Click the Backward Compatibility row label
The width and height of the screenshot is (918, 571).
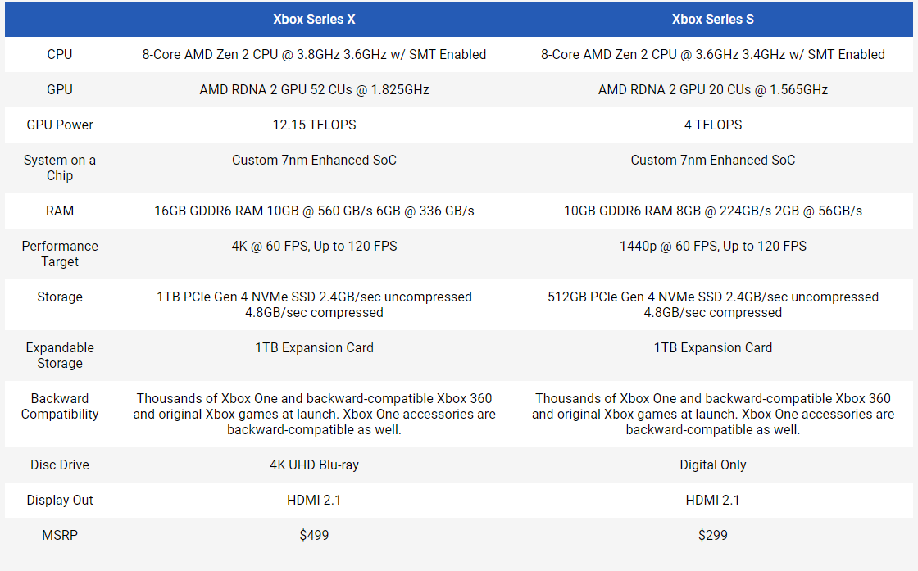pos(60,406)
